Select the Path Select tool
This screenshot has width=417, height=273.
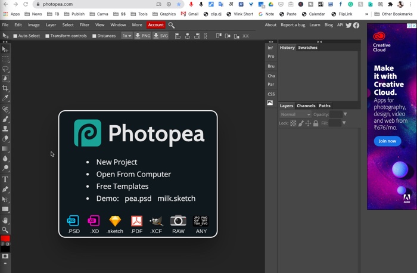[x=5, y=199]
